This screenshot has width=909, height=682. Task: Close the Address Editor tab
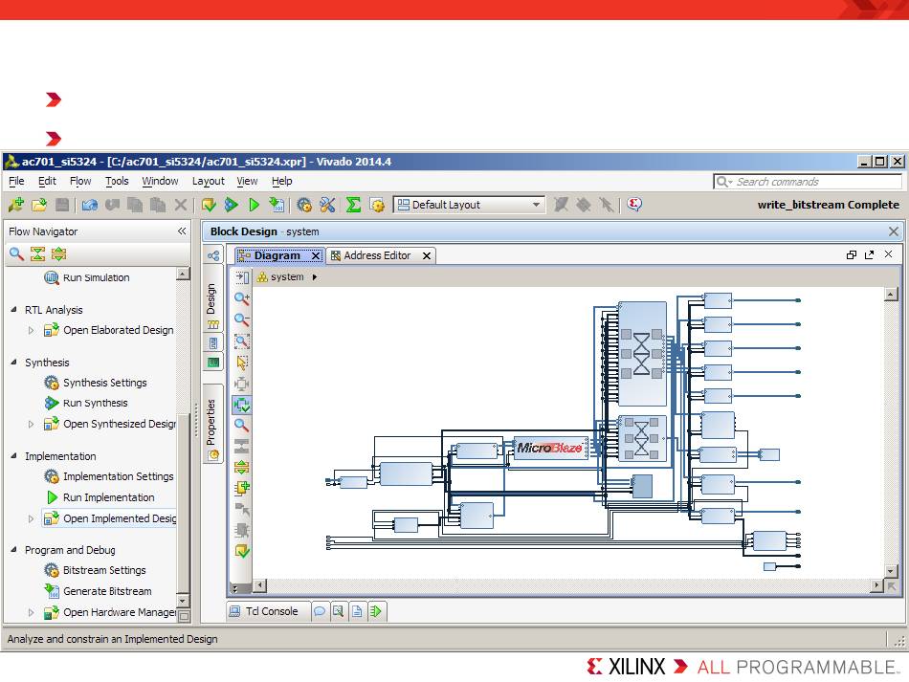[x=427, y=255]
